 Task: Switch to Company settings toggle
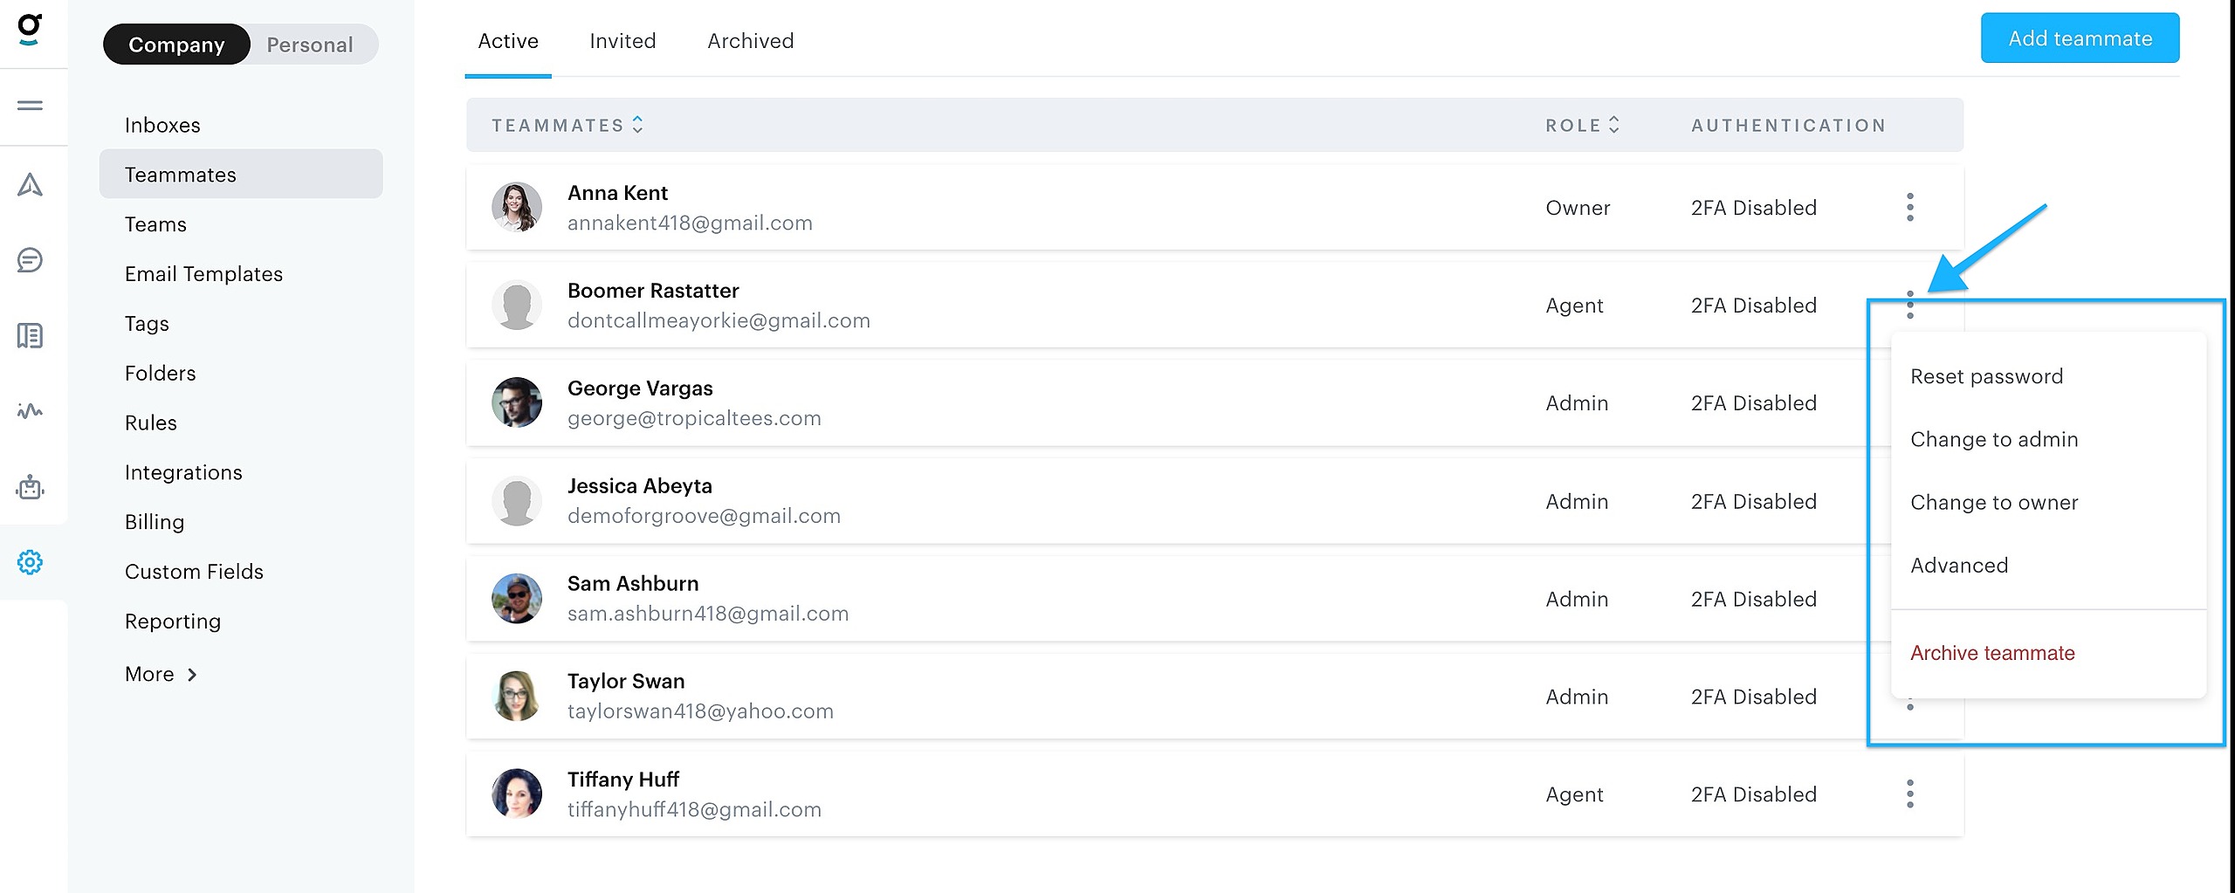pyautogui.click(x=176, y=45)
